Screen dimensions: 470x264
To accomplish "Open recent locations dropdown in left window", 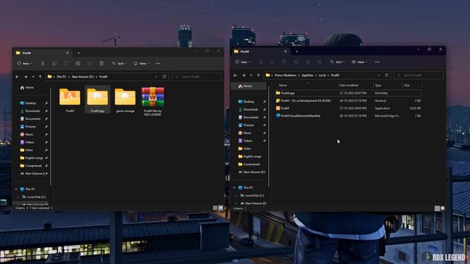I will (x=33, y=77).
